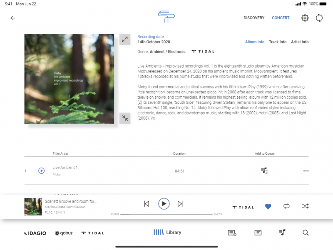Viewport: 333px width, 250px height.
Task: Add Live Ambient 1 to queue
Action: click(264, 171)
